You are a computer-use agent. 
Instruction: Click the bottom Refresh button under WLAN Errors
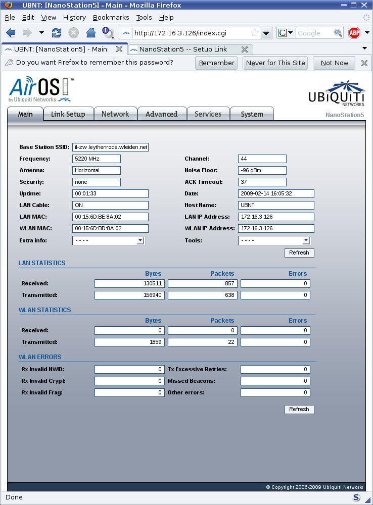point(299,409)
